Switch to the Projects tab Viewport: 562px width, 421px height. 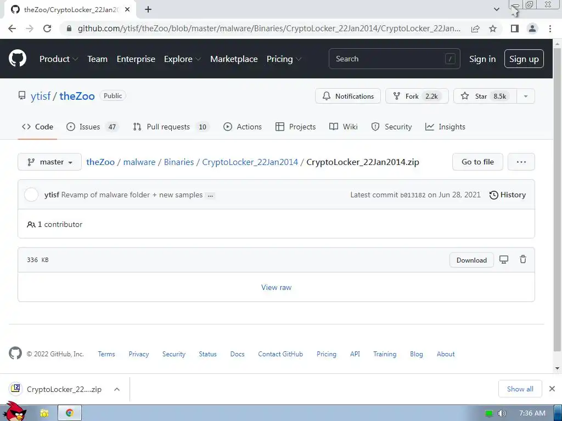point(295,127)
